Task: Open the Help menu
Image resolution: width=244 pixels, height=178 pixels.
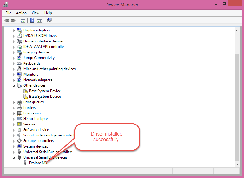Action: pyautogui.click(x=48, y=13)
